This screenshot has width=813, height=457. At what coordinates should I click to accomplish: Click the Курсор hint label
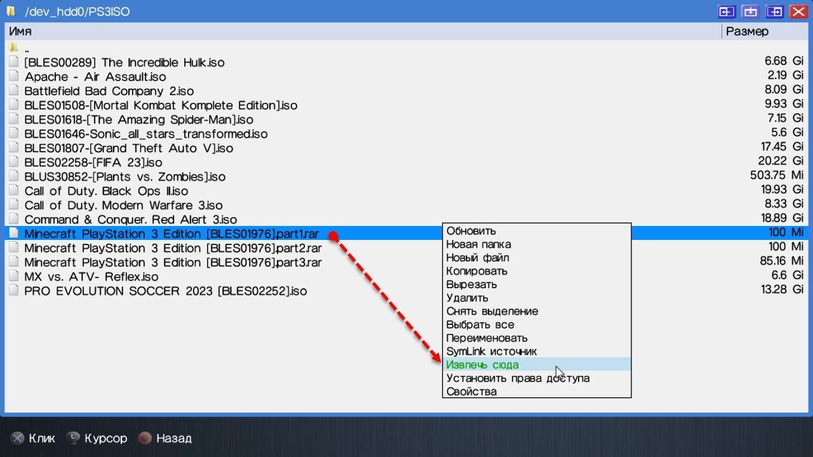pyautogui.click(x=106, y=438)
